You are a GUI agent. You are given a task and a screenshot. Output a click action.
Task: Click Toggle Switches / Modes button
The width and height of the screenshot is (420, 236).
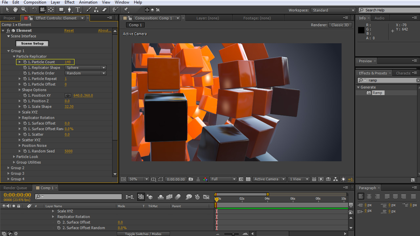pyautogui.click(x=143, y=234)
